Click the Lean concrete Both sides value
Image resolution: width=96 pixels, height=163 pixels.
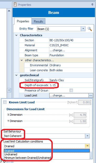[x=71, y=70]
